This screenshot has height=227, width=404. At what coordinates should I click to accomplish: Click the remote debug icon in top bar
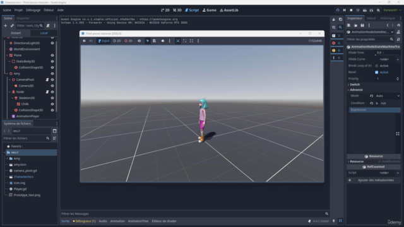coord(358,10)
